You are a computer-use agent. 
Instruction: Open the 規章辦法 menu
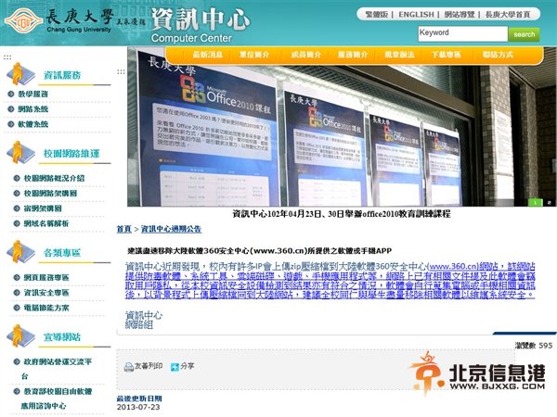(x=399, y=55)
